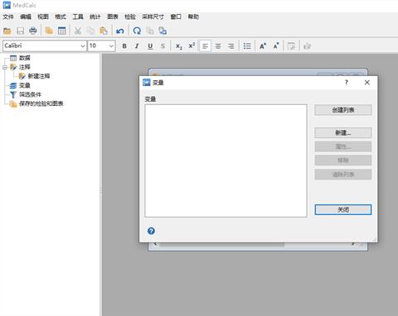The height and width of the screenshot is (316, 398).
Task: Click the blue undo arrow icon
Action: [x=120, y=31]
